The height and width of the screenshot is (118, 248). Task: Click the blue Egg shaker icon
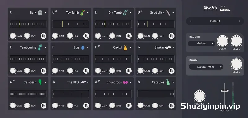(x=83, y=48)
